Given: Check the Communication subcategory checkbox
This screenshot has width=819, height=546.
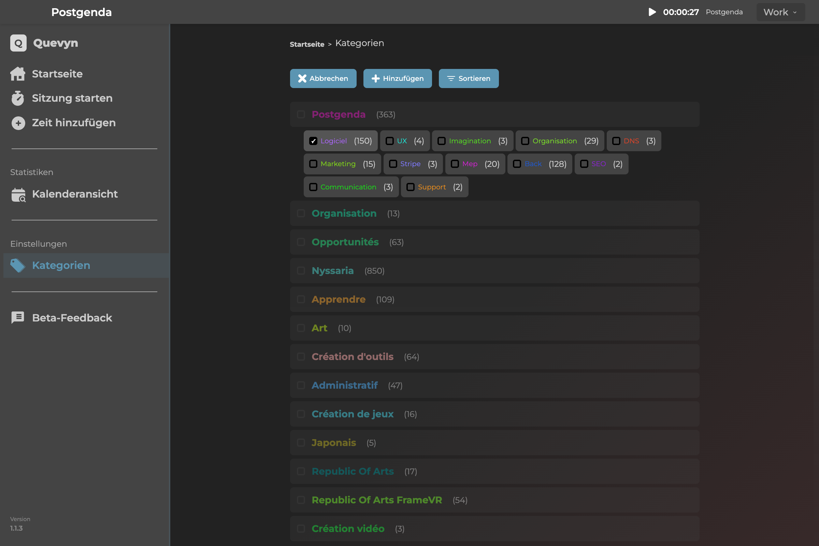Looking at the screenshot, I should [313, 187].
